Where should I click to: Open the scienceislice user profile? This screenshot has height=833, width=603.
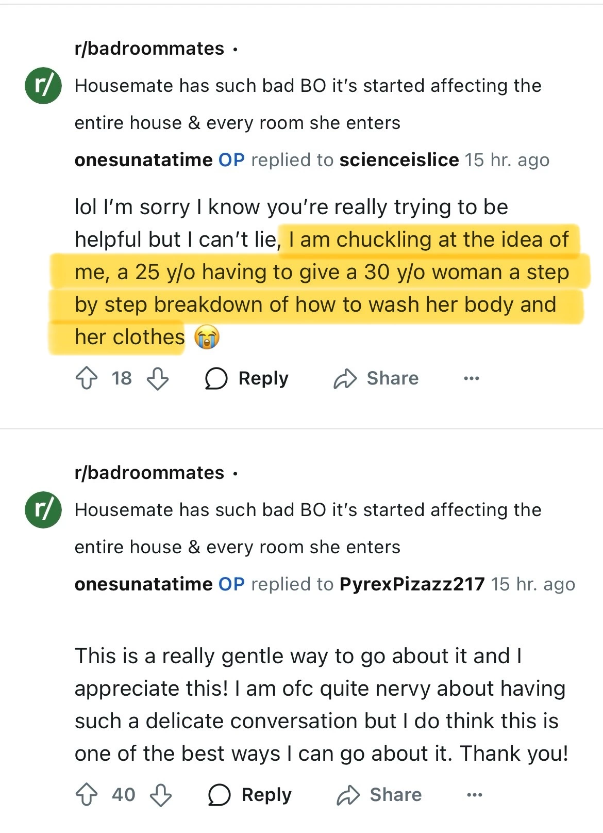(x=399, y=160)
